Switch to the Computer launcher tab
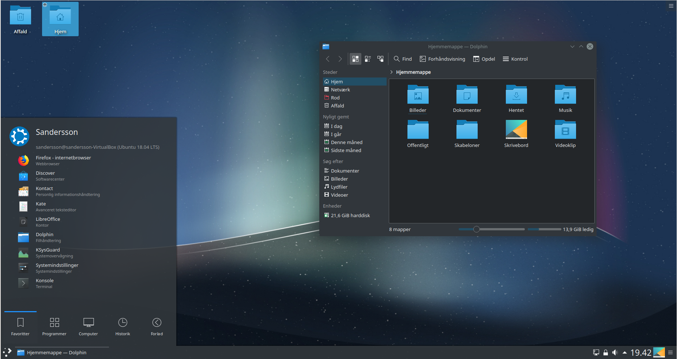Image resolution: width=677 pixels, height=359 pixels. pyautogui.click(x=89, y=326)
